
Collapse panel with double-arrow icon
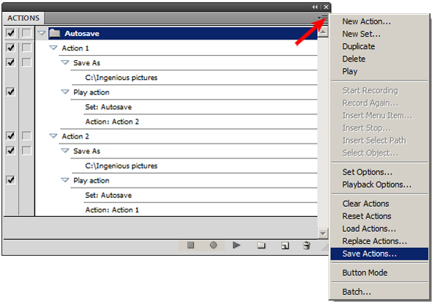[315, 7]
